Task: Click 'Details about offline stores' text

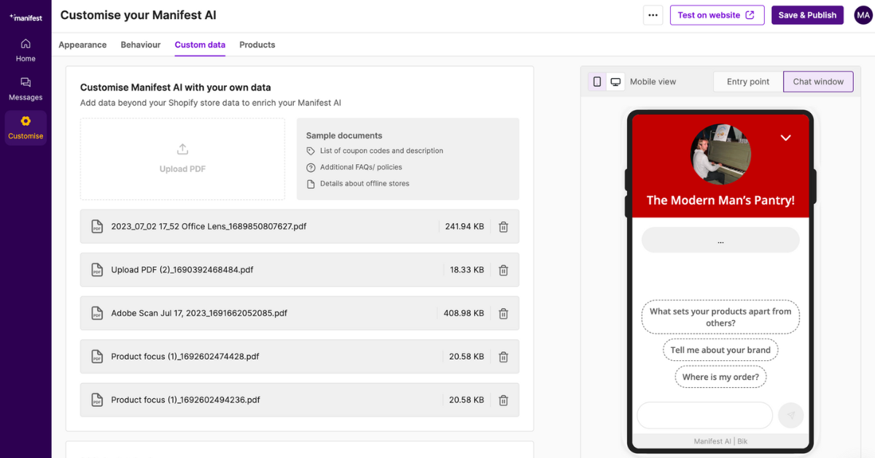Action: coord(365,184)
